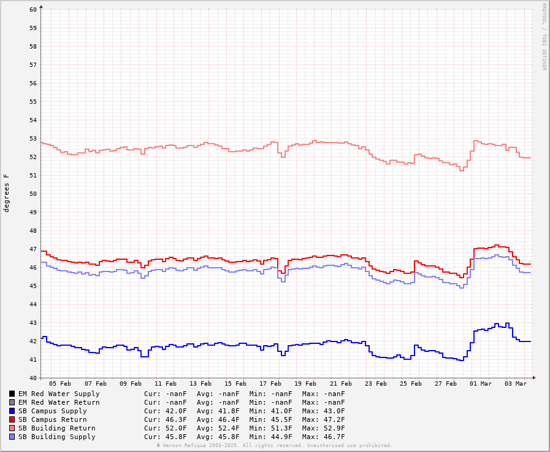The height and width of the screenshot is (452, 550).
Task: Click the pink SB Building Return swatch
Action: coord(12,428)
